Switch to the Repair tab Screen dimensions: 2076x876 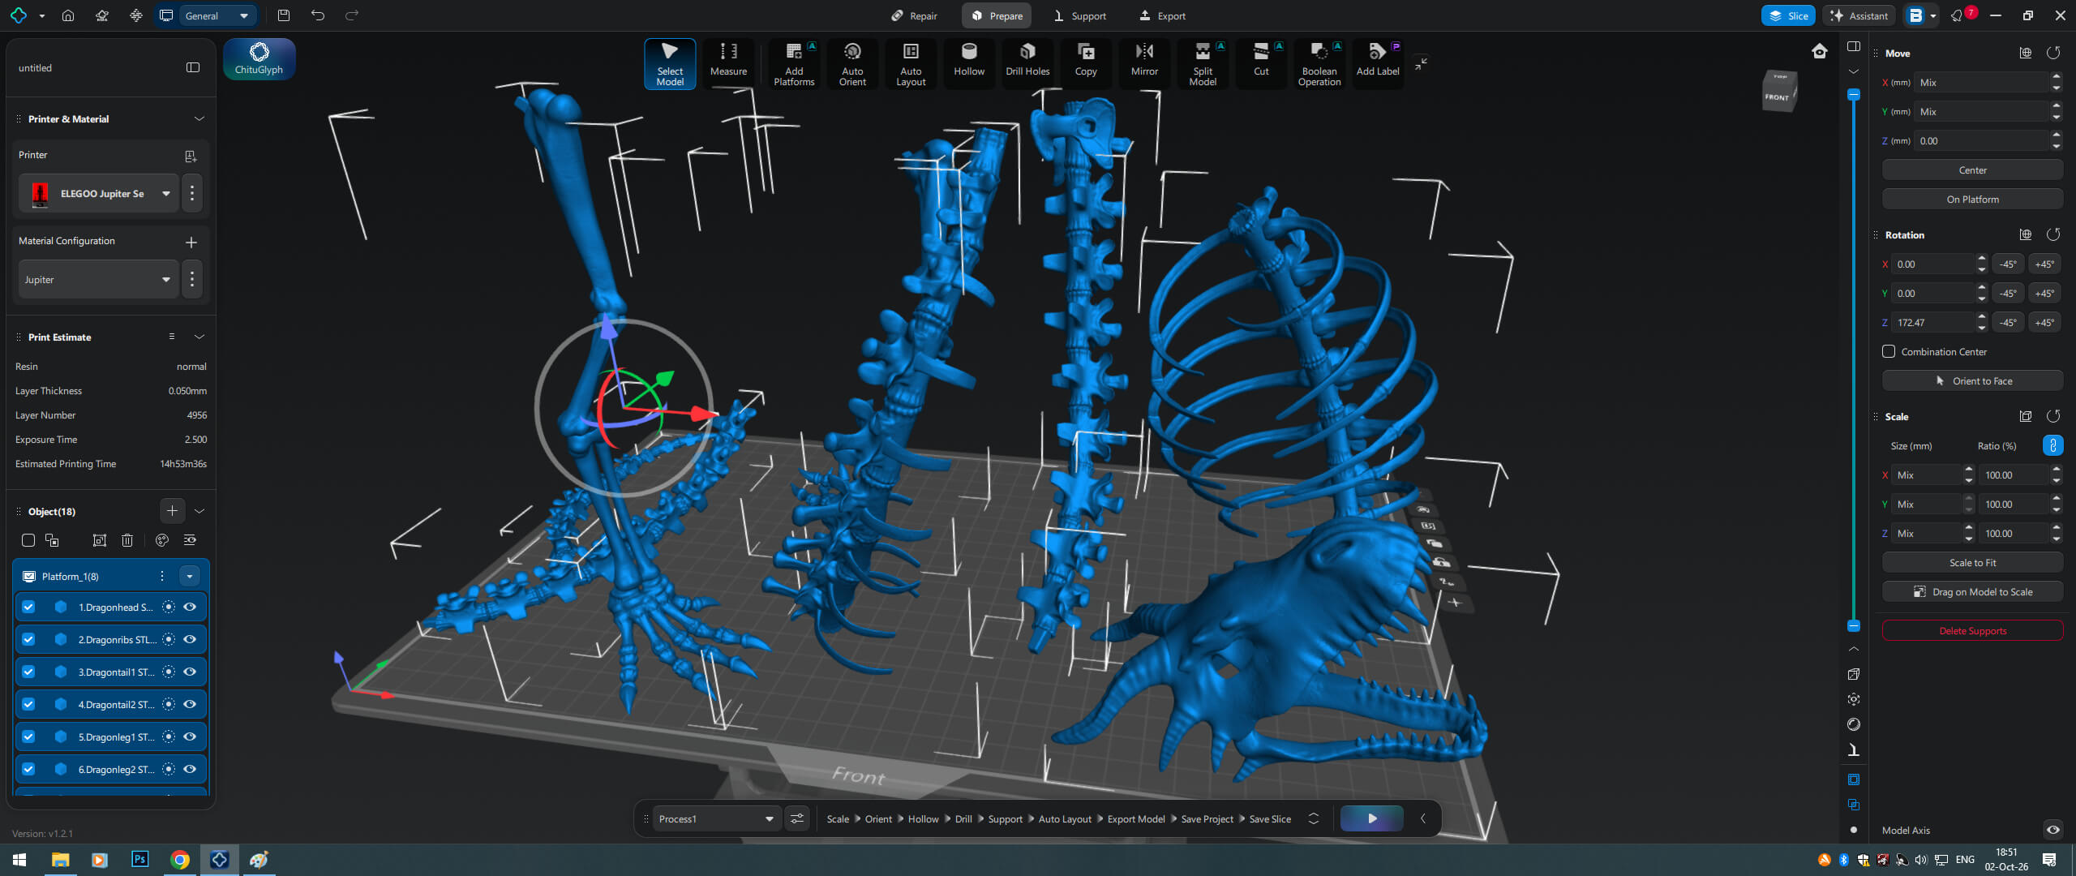[x=914, y=15]
